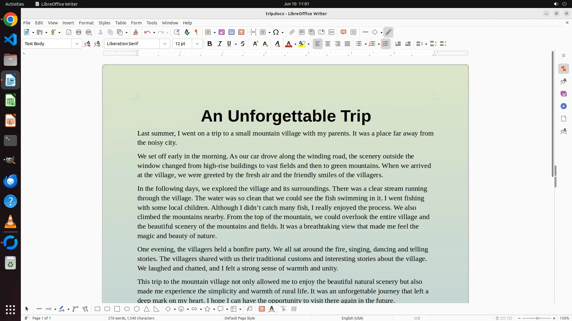Toggle Bold formatting

point(210,44)
